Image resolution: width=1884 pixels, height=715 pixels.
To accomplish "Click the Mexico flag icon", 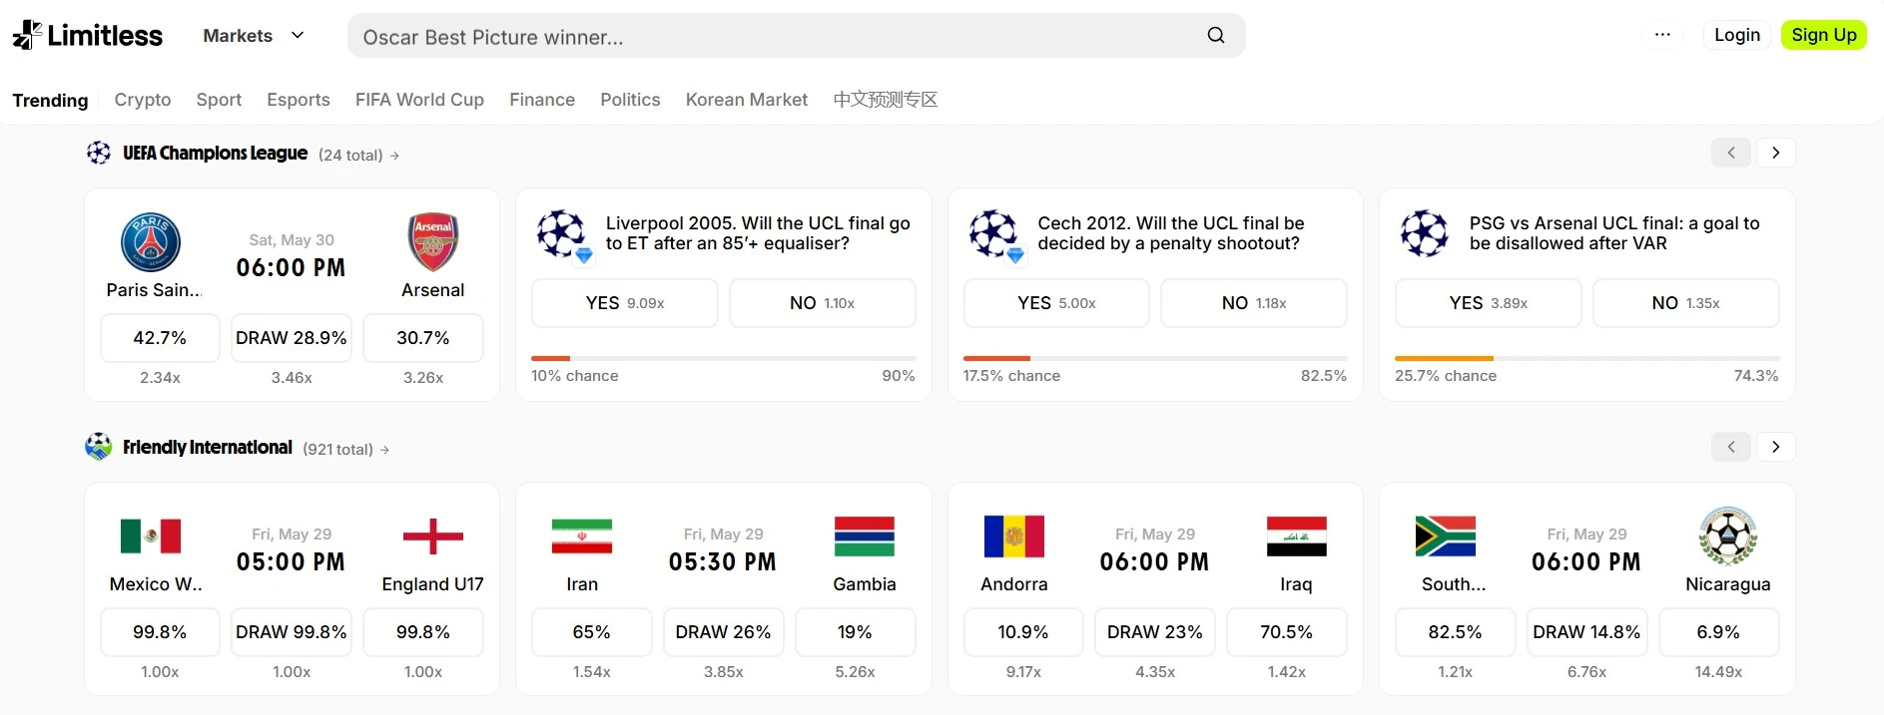I will 151,536.
